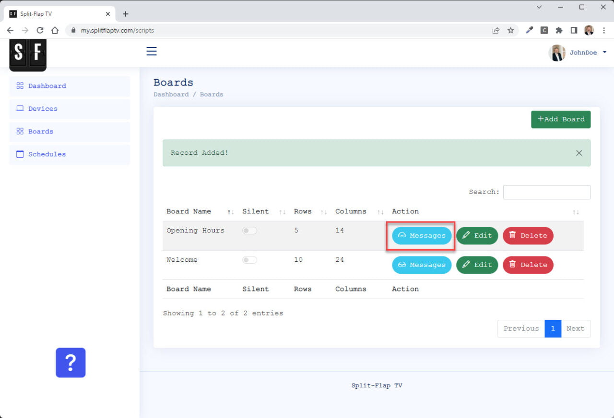Click the blue help question mark icon
The image size is (614, 418).
coord(71,362)
